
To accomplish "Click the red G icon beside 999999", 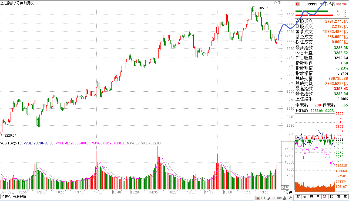I will coord(297,4).
